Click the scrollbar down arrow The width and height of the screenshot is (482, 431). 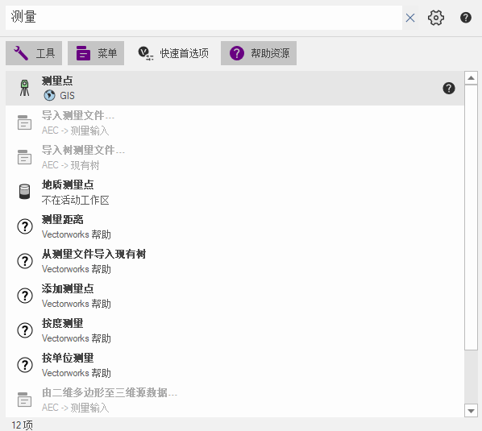[471, 411]
